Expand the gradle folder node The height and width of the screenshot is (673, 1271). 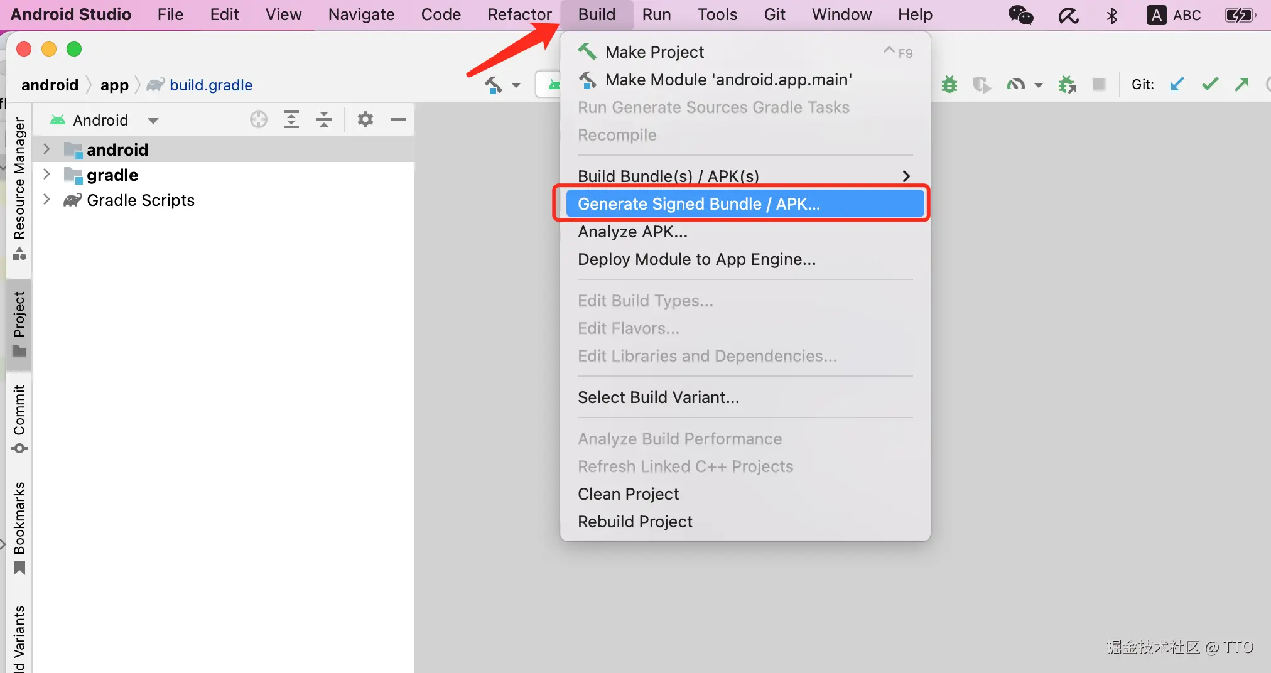click(x=46, y=174)
